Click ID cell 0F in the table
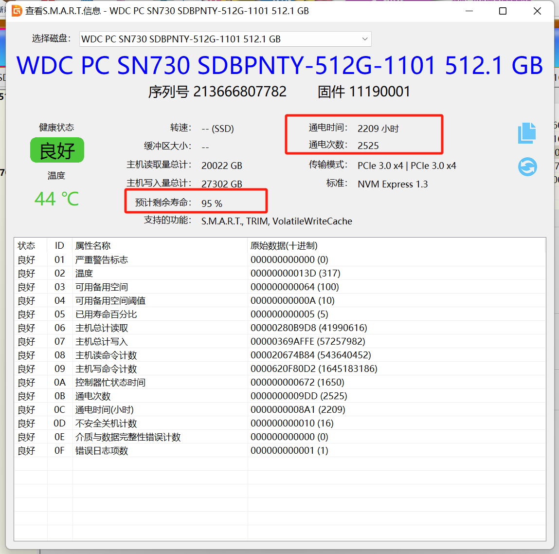This screenshot has width=559, height=554. coord(59,450)
